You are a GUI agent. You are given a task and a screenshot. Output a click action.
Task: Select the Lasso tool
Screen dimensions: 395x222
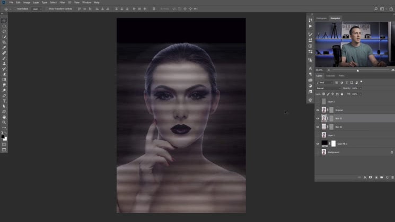(4, 31)
